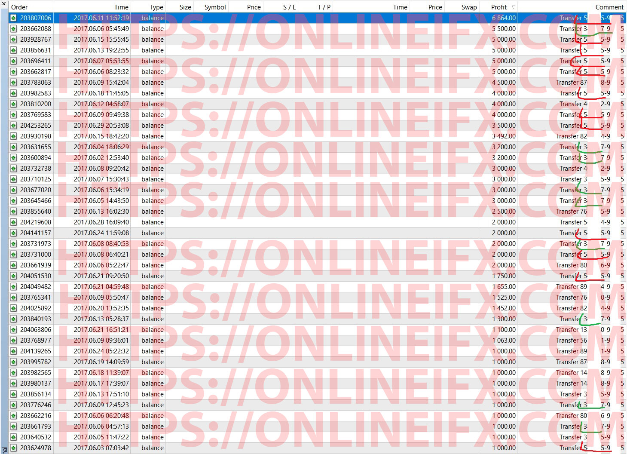Screen dimensions: 627x454
Task: Click the Size column header
Action: [185, 7]
